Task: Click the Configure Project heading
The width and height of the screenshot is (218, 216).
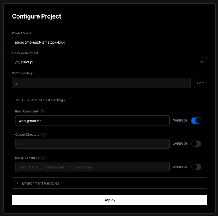Action: (37, 16)
